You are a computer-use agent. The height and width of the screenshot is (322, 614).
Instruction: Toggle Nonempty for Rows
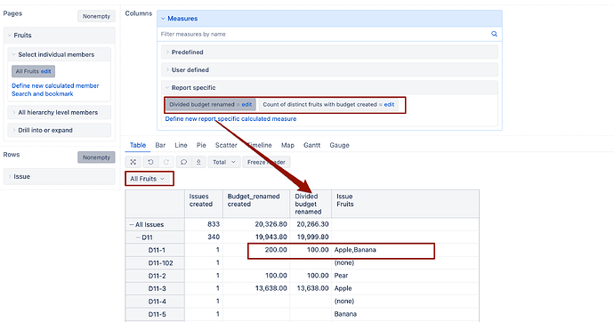coord(96,157)
